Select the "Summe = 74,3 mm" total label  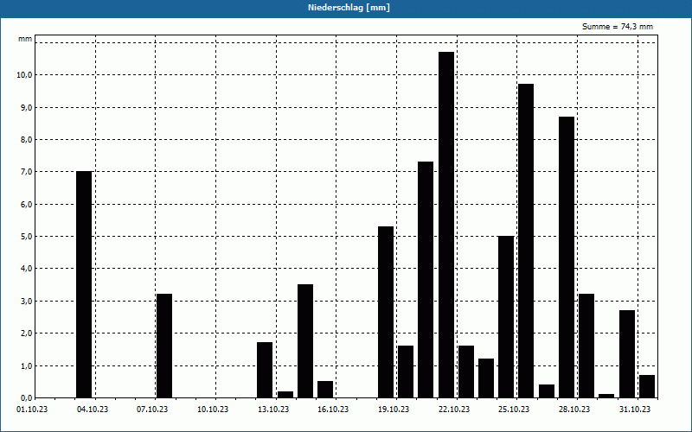pos(618,27)
